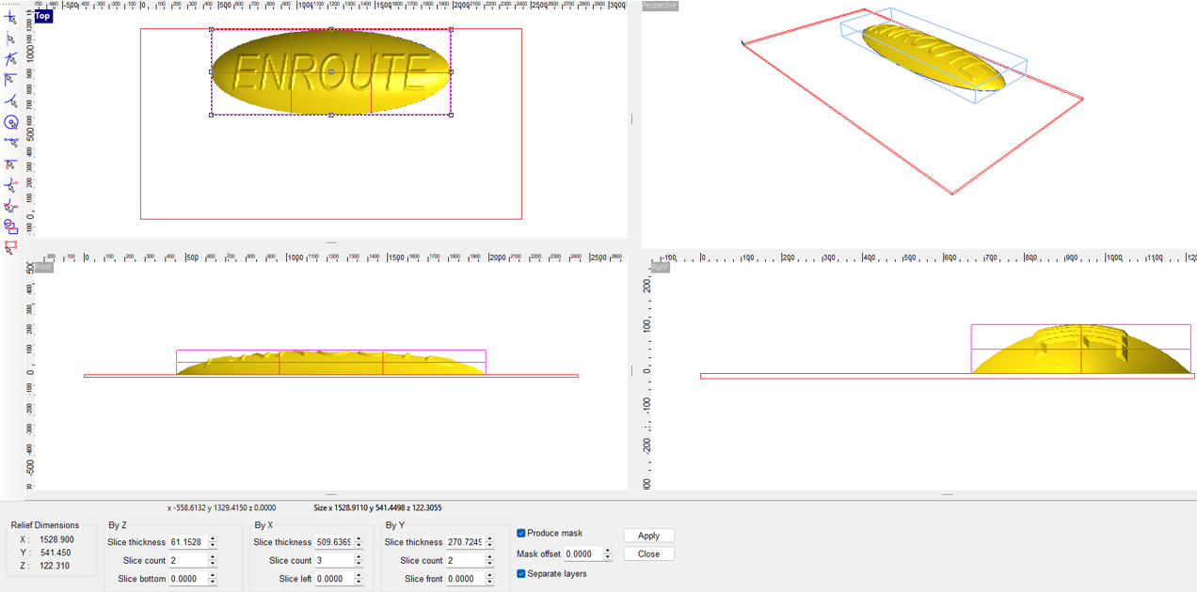
Task: Click the By X group label
Action: point(264,525)
